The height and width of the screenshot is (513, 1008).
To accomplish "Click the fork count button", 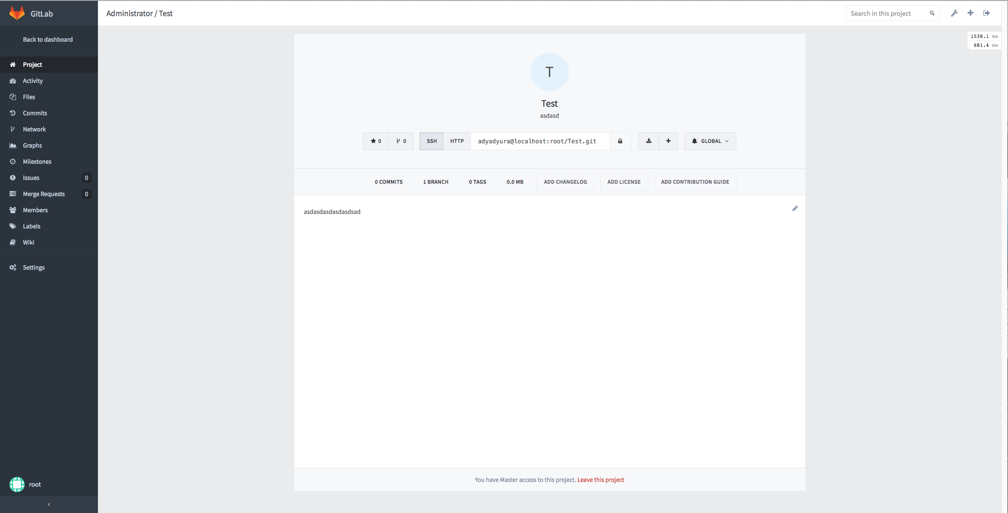I will point(401,141).
